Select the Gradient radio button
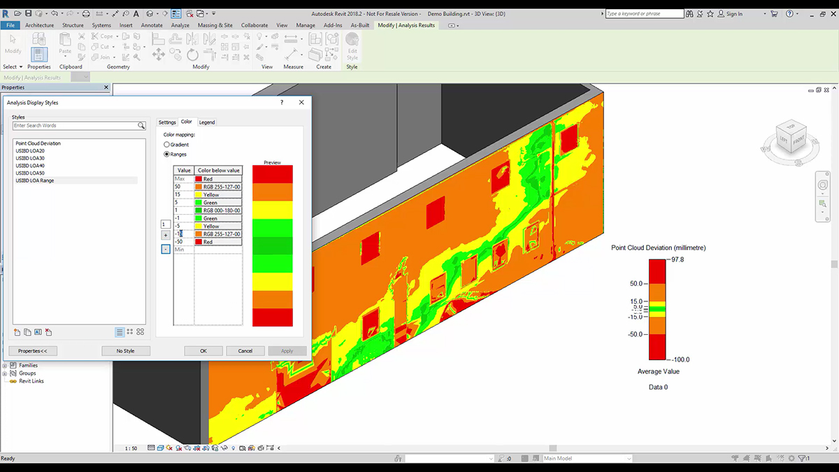The height and width of the screenshot is (472, 839). coord(166,145)
